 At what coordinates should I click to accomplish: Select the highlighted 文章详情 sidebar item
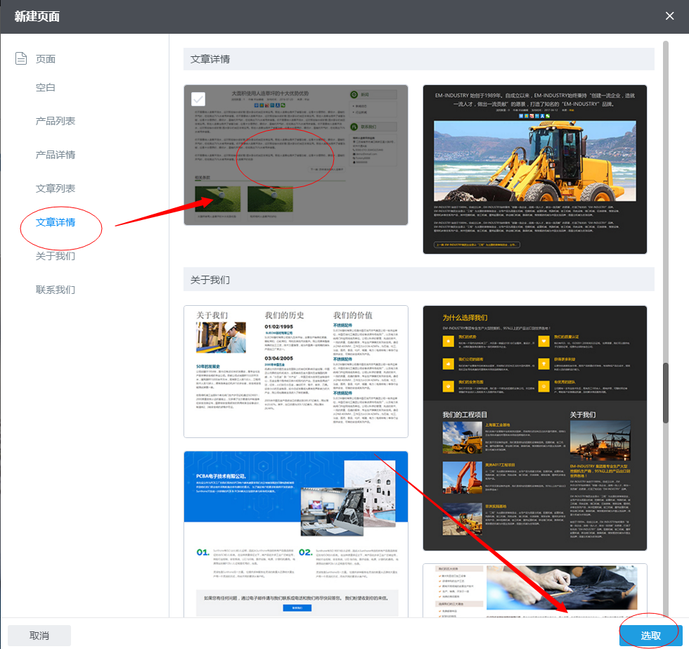click(56, 222)
